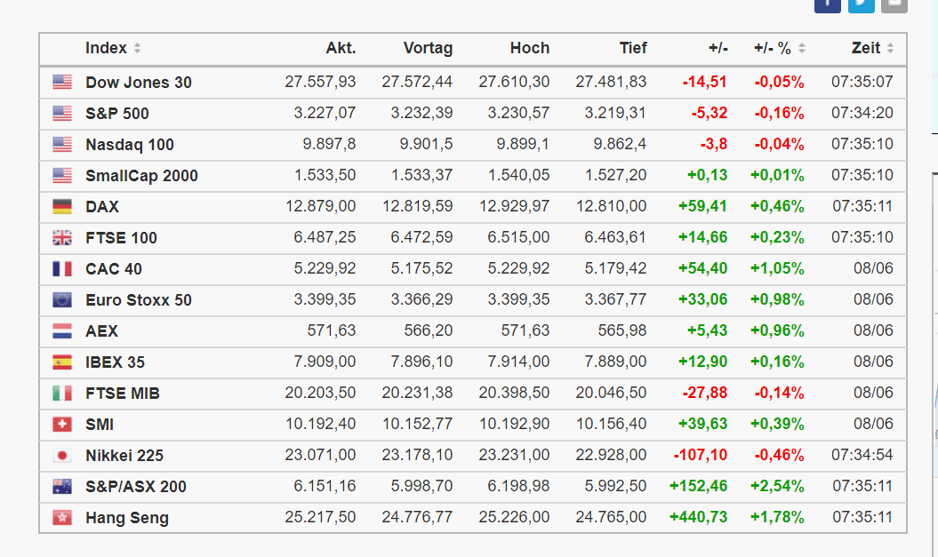938x557 pixels.
Task: Open the AEX index link
Action: pos(101,331)
